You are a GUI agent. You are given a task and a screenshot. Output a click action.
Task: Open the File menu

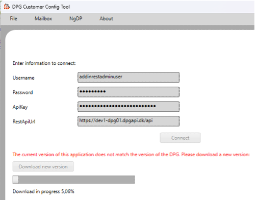pyautogui.click(x=13, y=18)
